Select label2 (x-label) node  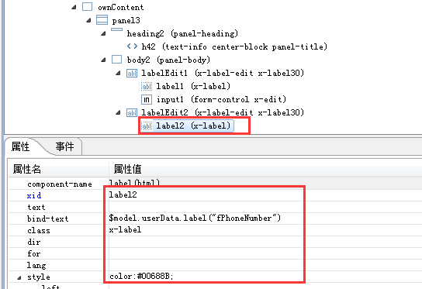pyautogui.click(x=193, y=126)
